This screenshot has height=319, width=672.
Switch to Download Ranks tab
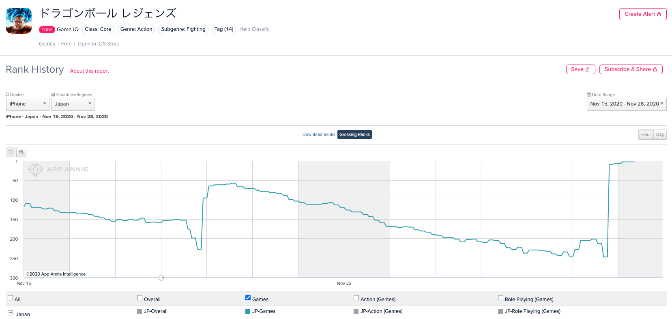point(319,134)
